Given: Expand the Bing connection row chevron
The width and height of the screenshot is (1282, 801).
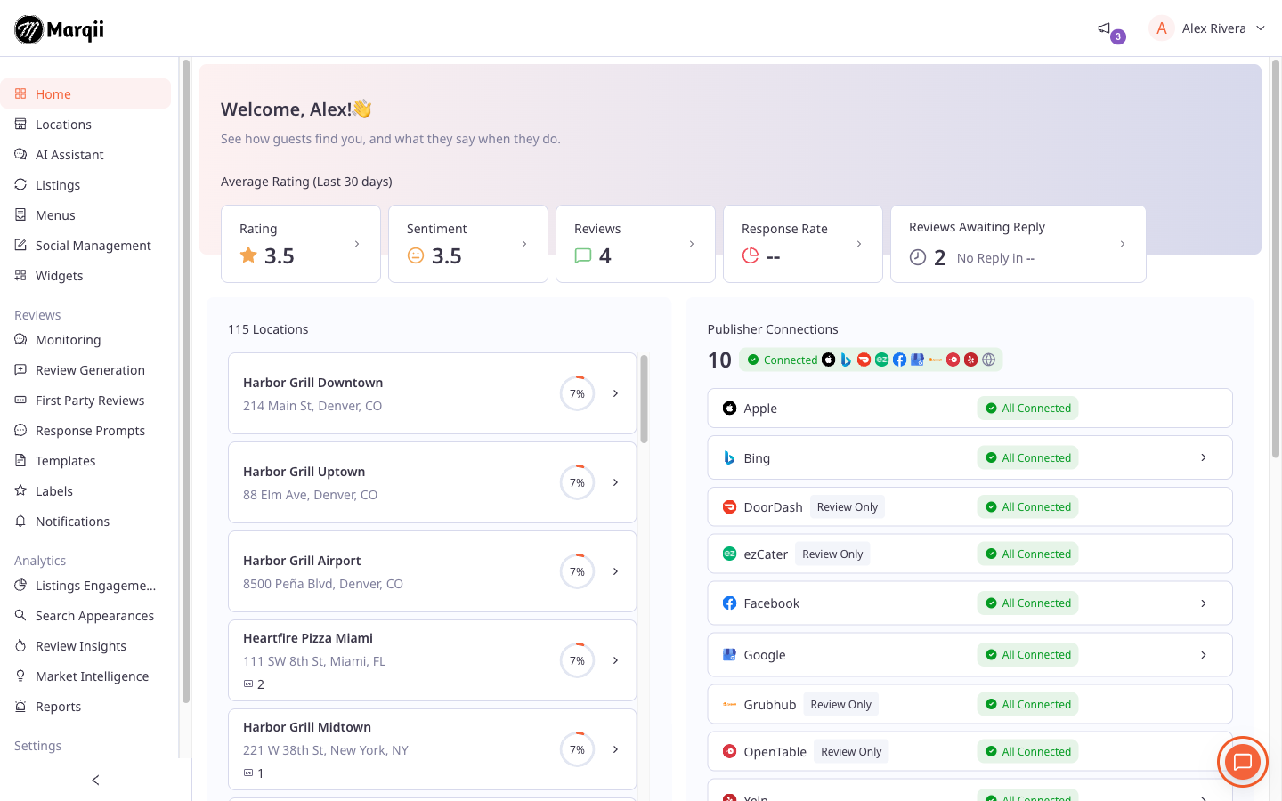Looking at the screenshot, I should [1204, 457].
